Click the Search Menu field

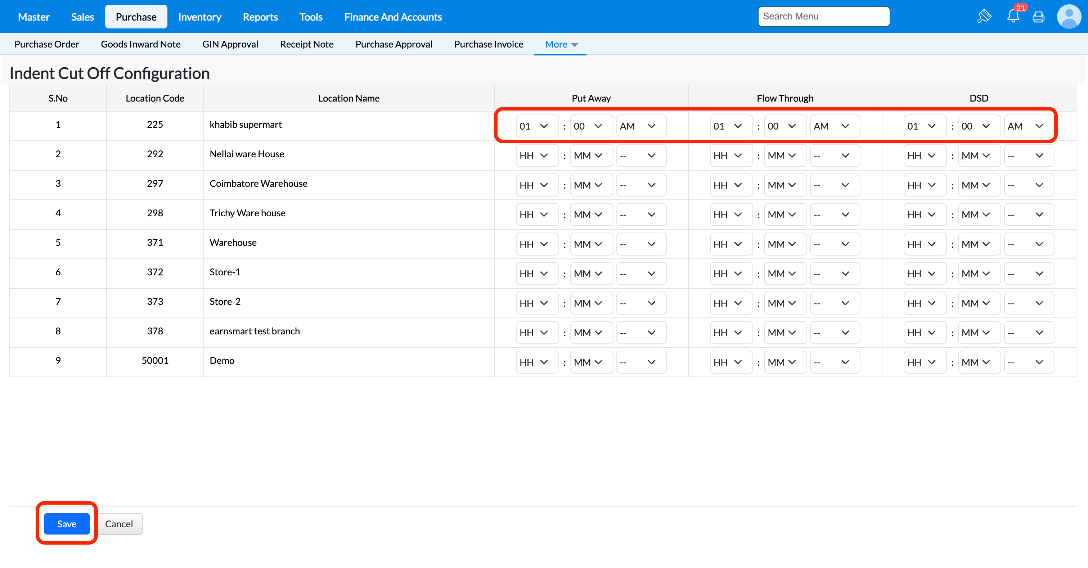(823, 17)
